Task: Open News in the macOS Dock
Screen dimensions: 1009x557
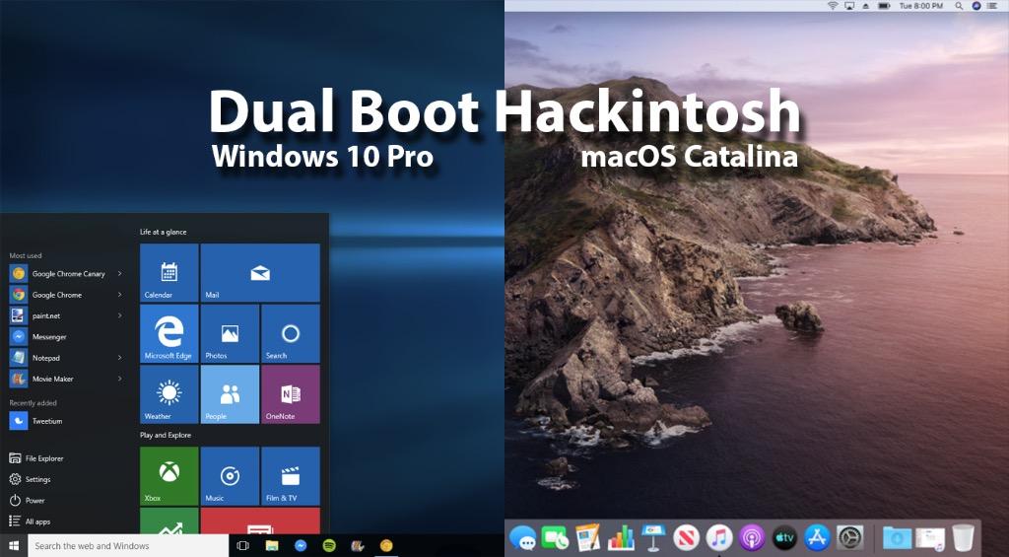Action: point(686,537)
